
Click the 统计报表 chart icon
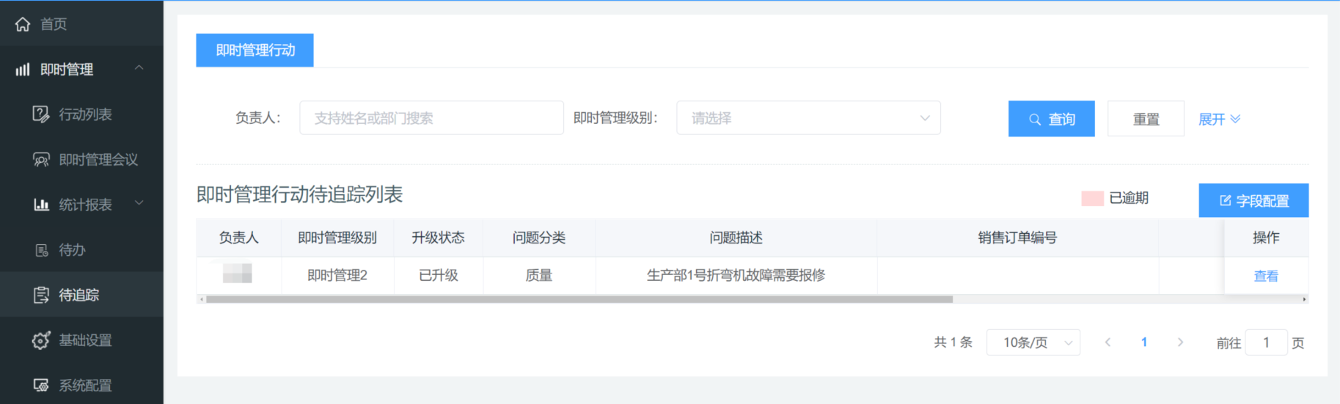pos(41,205)
